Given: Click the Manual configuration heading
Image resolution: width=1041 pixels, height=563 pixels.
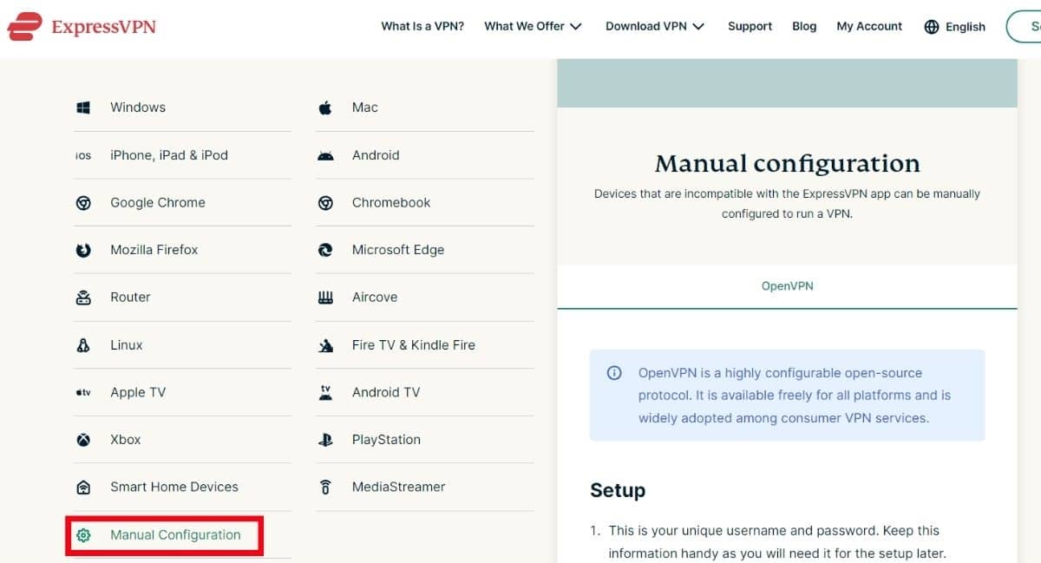Looking at the screenshot, I should click(787, 163).
